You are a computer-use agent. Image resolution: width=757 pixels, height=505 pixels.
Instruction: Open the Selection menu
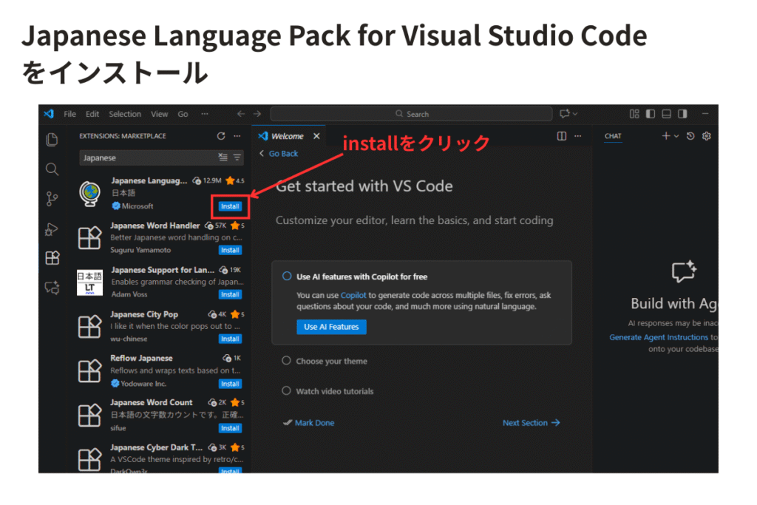[125, 114]
